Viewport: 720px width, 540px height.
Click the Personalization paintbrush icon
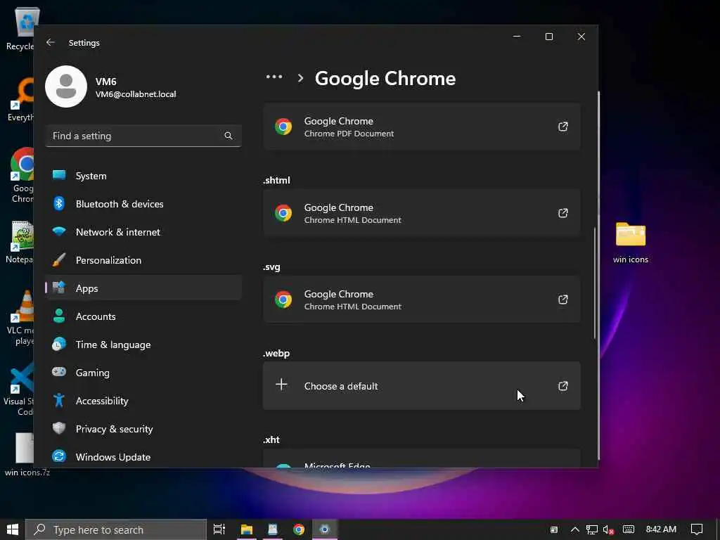(x=59, y=260)
